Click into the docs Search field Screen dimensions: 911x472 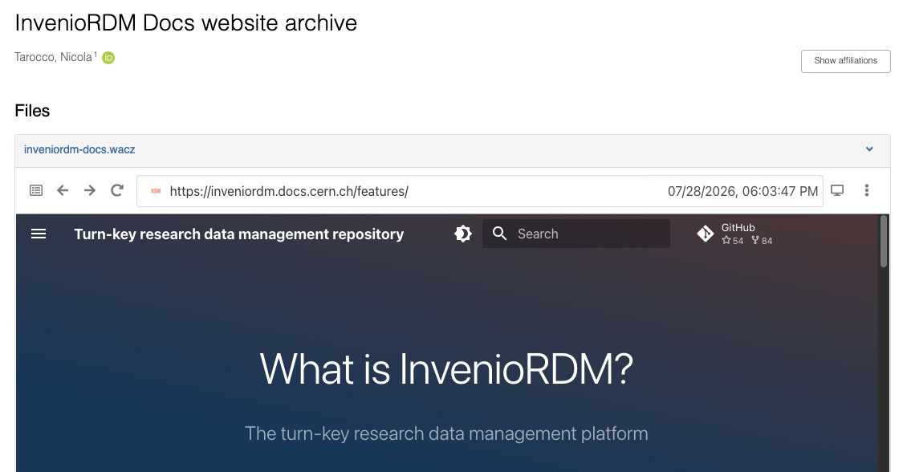coord(576,234)
